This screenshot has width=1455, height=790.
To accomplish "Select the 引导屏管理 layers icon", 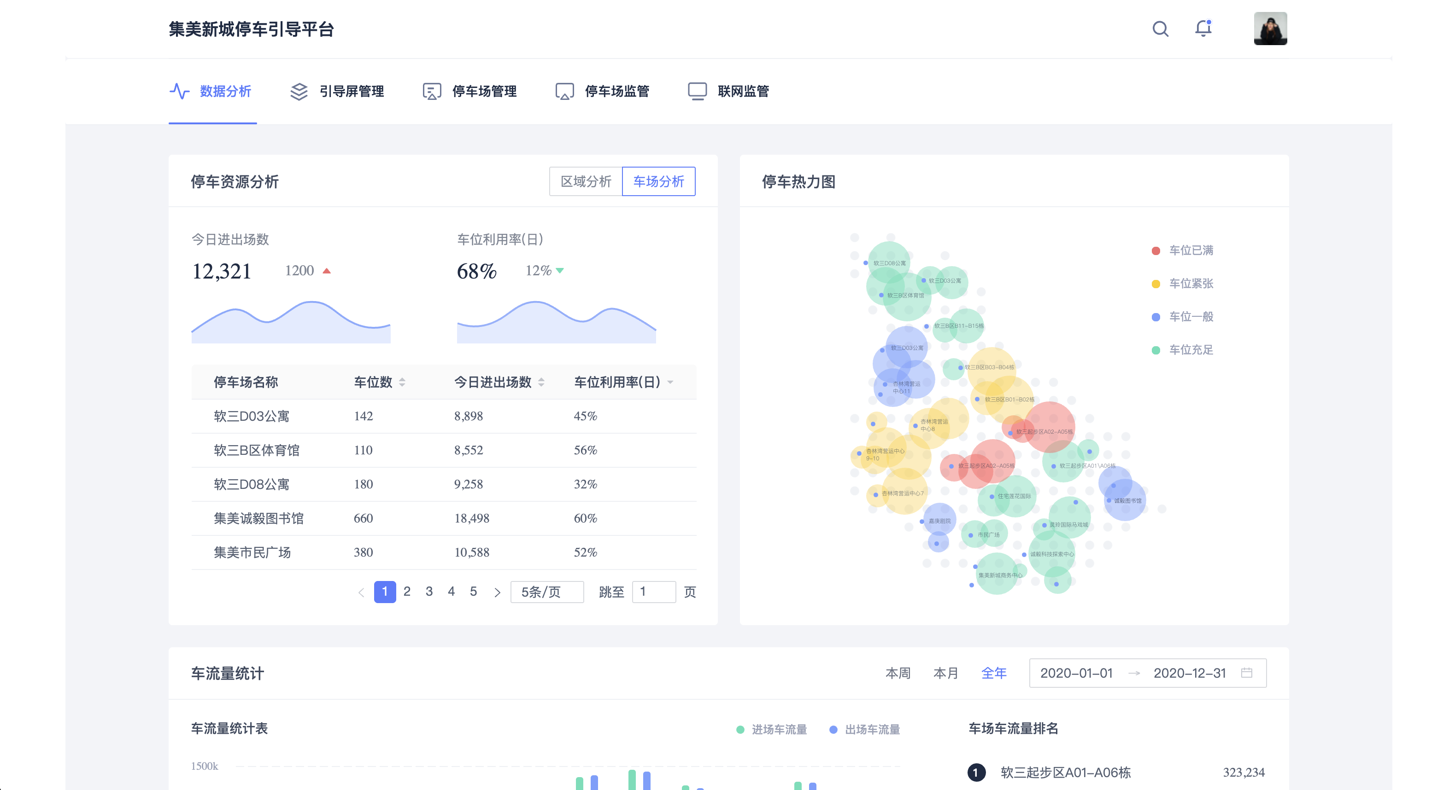I will coord(299,91).
